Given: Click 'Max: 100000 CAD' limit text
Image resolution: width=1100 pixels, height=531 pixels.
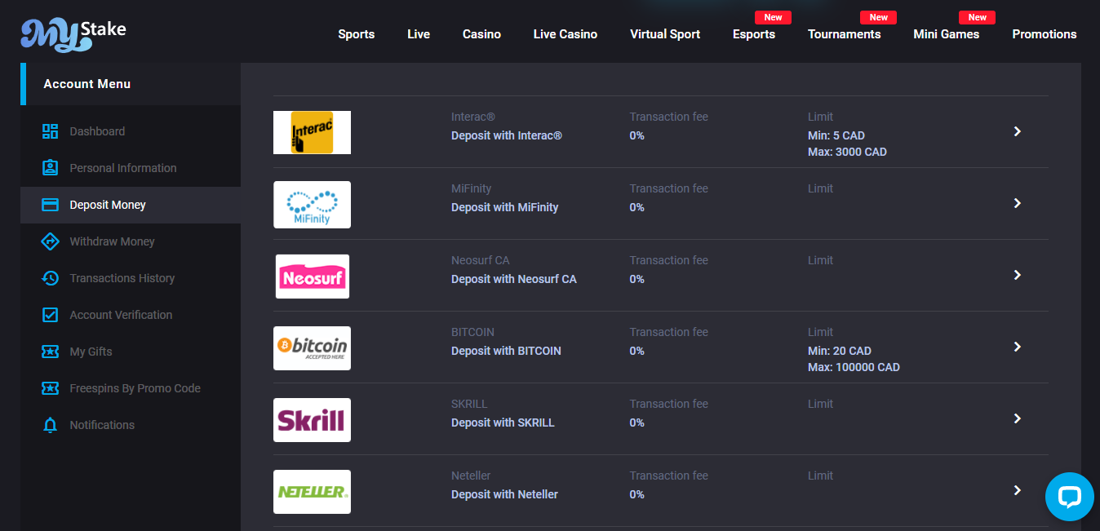Looking at the screenshot, I should coord(854,367).
